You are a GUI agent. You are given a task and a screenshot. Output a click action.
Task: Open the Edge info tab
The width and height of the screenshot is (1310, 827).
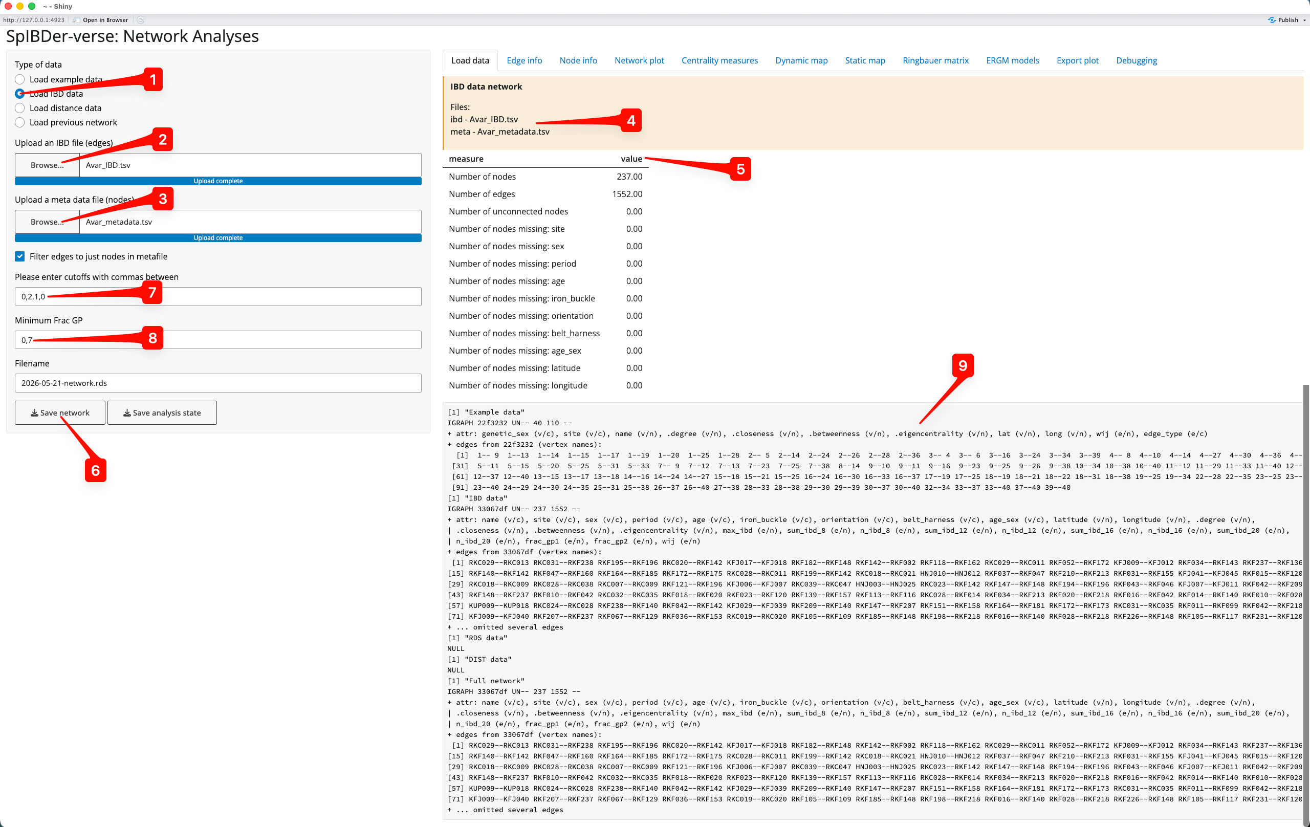524,60
